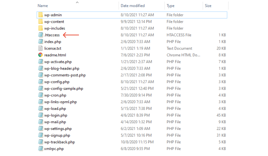The width and height of the screenshot is (268, 156).
Task: Click the wp-links-opml.php file icon
Action: click(41, 102)
